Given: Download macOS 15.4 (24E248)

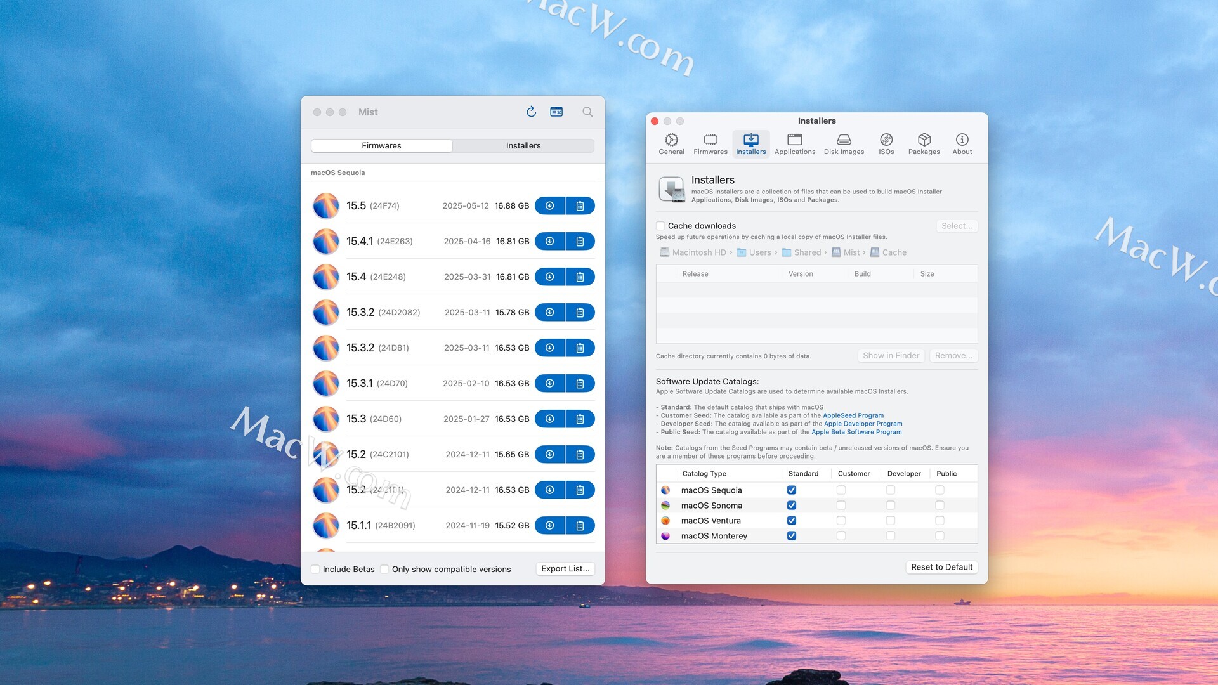Looking at the screenshot, I should 550,277.
